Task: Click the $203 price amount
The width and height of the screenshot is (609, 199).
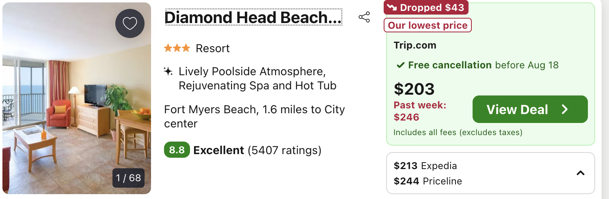Action: (414, 89)
